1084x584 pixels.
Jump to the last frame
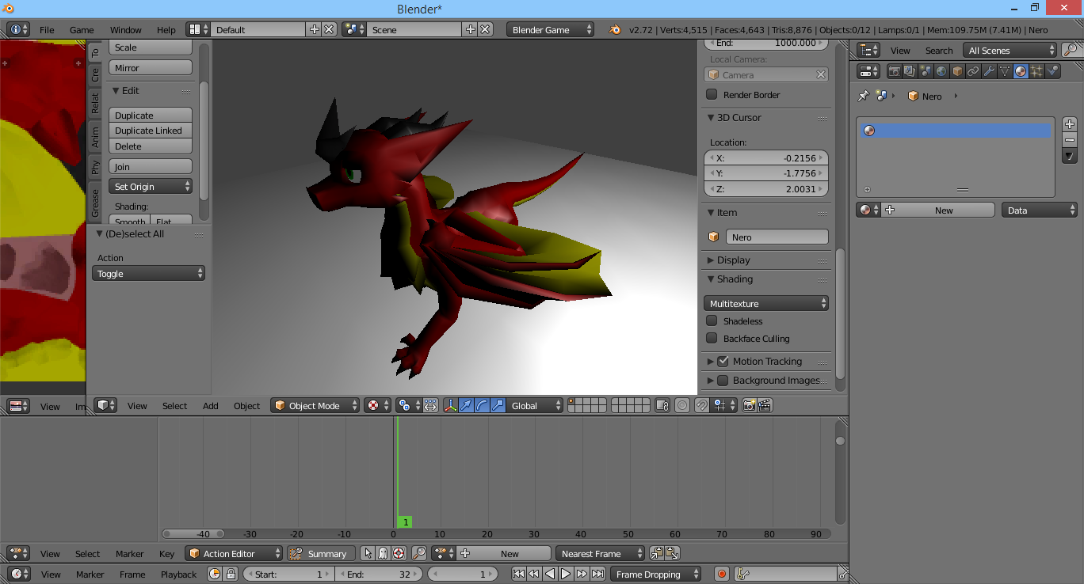pos(597,574)
